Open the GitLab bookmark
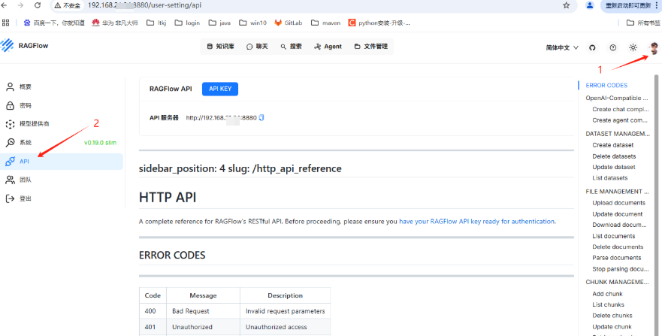 [289, 23]
